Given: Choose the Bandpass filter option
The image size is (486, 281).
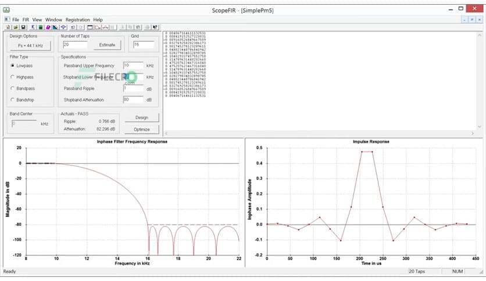Looking at the screenshot, I should [12, 88].
